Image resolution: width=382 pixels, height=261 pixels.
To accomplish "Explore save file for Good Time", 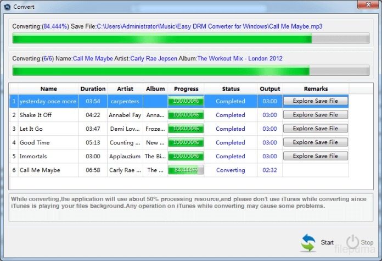I will [315, 142].
